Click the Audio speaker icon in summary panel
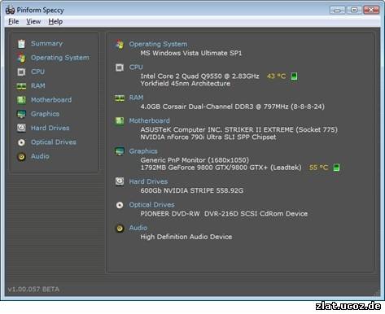Screen dimensions: 385x314 pyautogui.click(x=120, y=229)
